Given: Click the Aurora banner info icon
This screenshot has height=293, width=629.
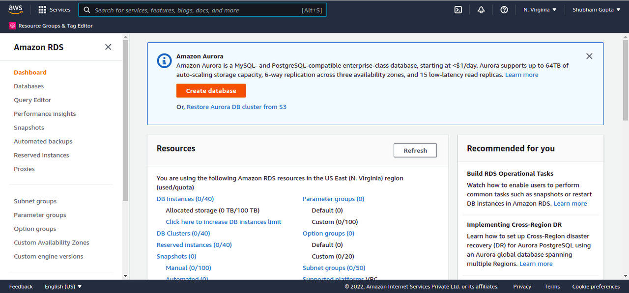Looking at the screenshot, I should [x=164, y=61].
